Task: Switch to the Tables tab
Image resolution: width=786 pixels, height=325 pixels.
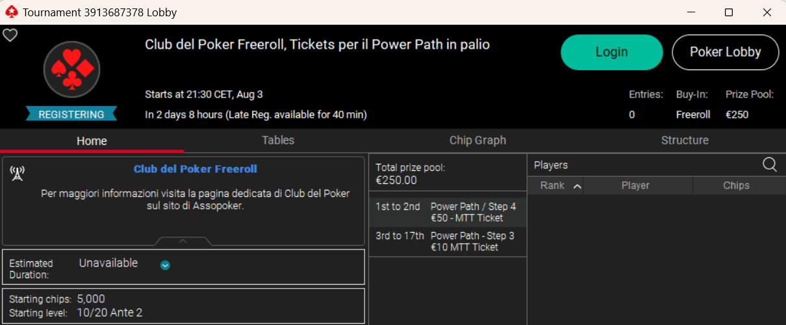Action: pos(278,140)
